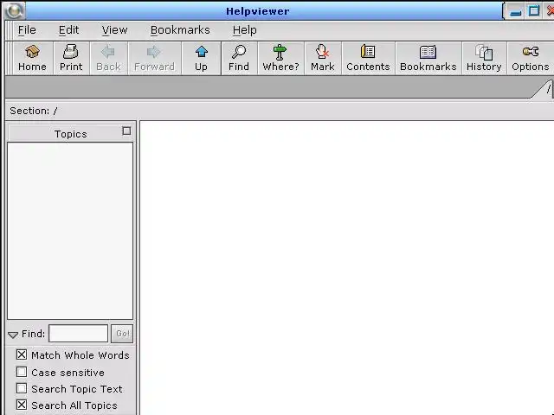Click the Topics header button
Image resolution: width=554 pixels, height=415 pixels.
tap(70, 134)
